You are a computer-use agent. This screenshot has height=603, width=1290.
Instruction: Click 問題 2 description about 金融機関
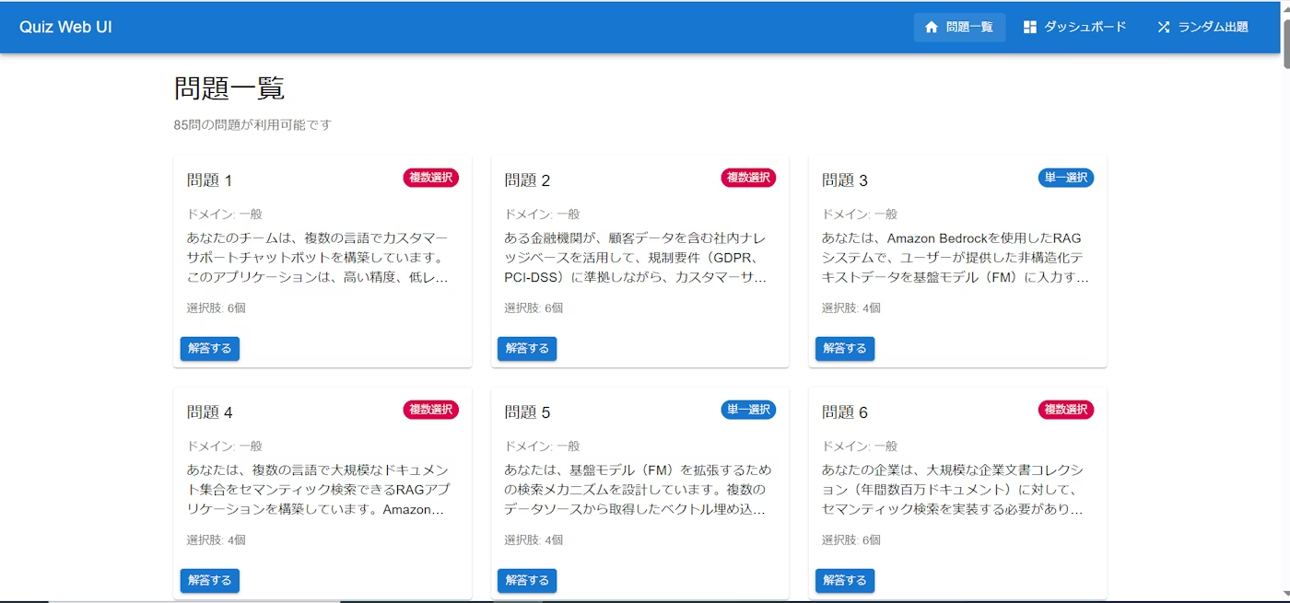pos(637,258)
